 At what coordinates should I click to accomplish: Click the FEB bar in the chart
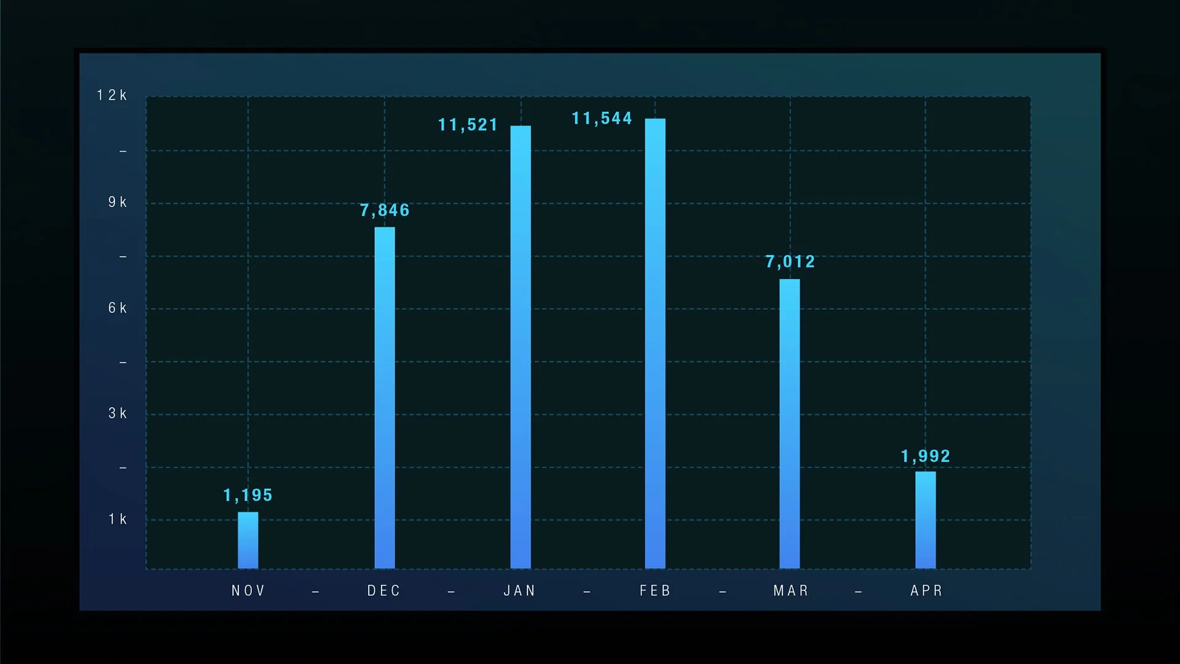[655, 343]
